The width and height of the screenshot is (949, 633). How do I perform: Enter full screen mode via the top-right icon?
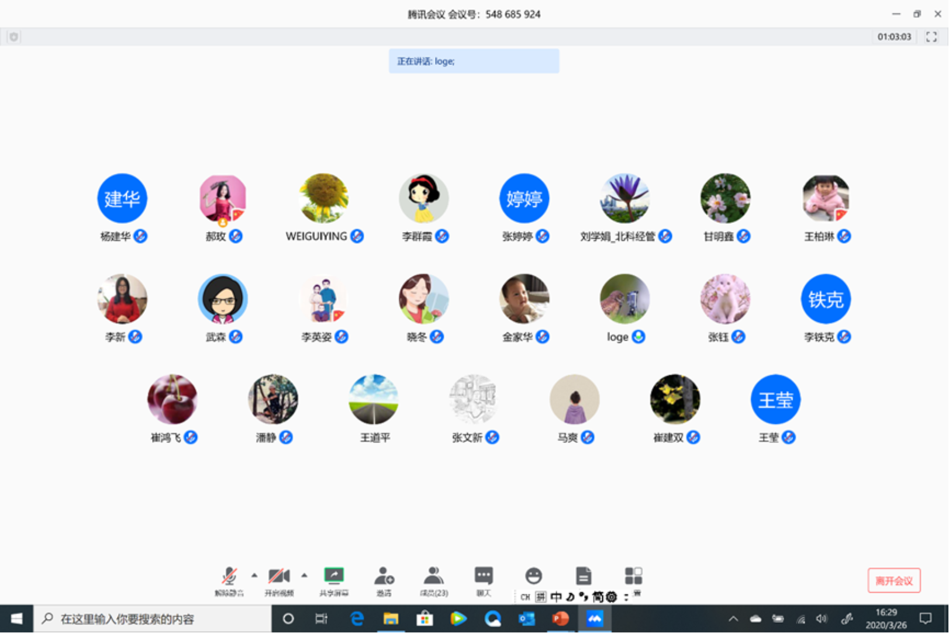[931, 37]
